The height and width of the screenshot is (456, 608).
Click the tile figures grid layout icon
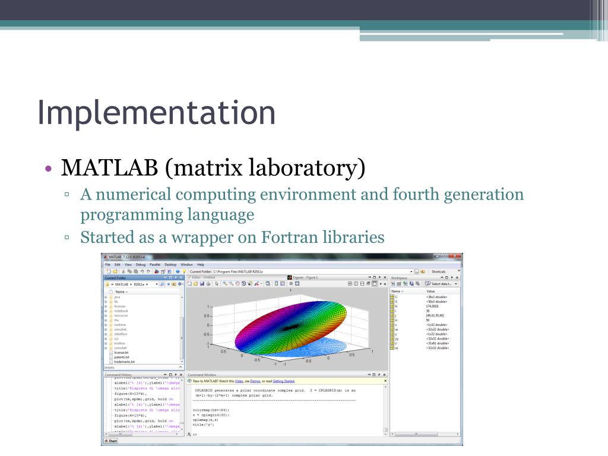(350, 283)
